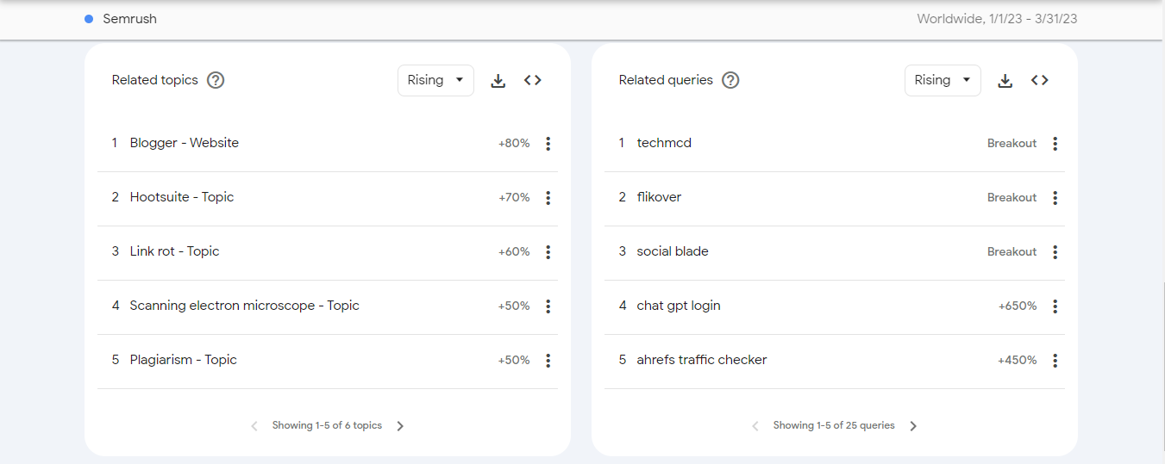Expand Rising dropdown in Related topics

pos(435,80)
